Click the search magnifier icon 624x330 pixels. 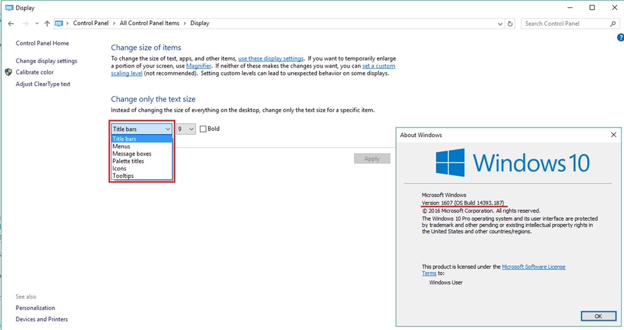point(613,24)
